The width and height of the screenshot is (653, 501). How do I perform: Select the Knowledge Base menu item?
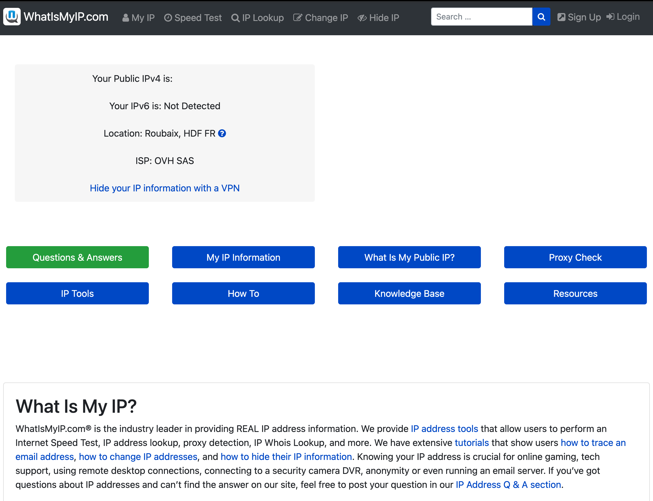click(x=410, y=293)
